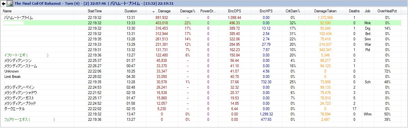Click the 22% Damage% cell
The image size is (408, 129).
(x=188, y=23)
